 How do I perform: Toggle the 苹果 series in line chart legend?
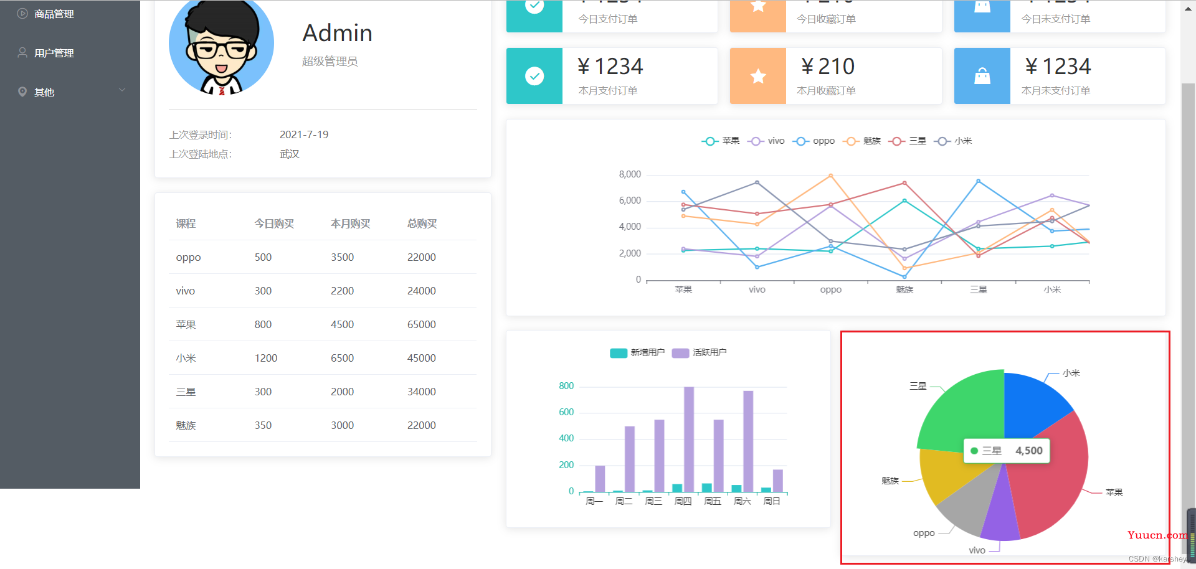click(721, 141)
